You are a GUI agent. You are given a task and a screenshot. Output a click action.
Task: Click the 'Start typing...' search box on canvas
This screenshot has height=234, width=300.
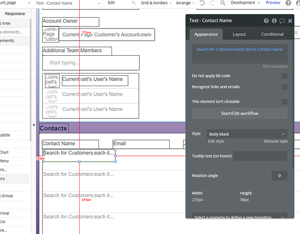[x=91, y=63]
